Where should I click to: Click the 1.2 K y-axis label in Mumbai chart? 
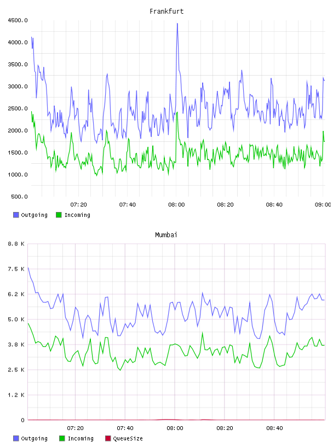point(16,395)
